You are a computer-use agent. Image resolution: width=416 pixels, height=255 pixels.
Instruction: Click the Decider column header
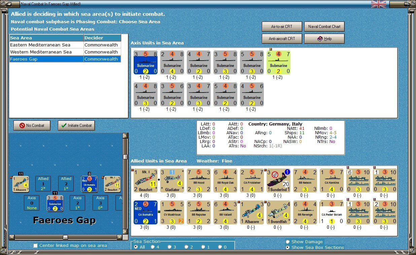point(102,38)
